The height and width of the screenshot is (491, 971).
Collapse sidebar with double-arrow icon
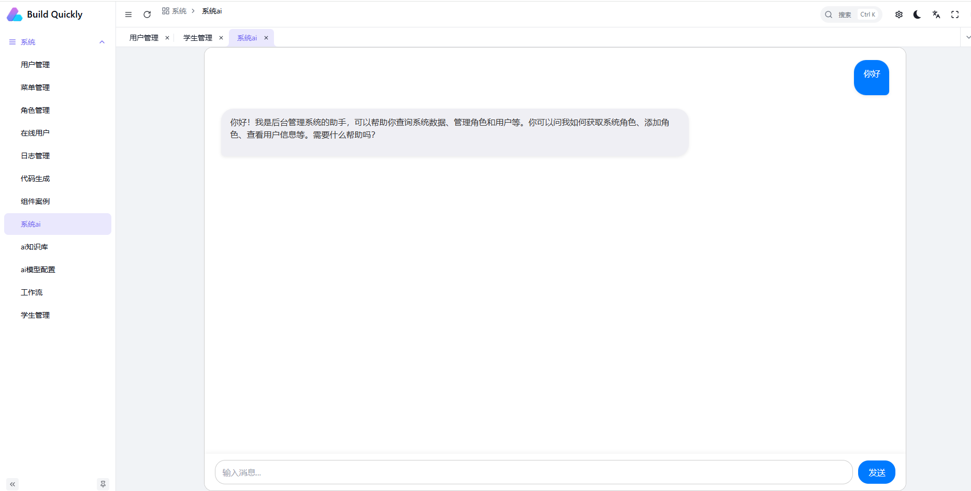(12, 484)
